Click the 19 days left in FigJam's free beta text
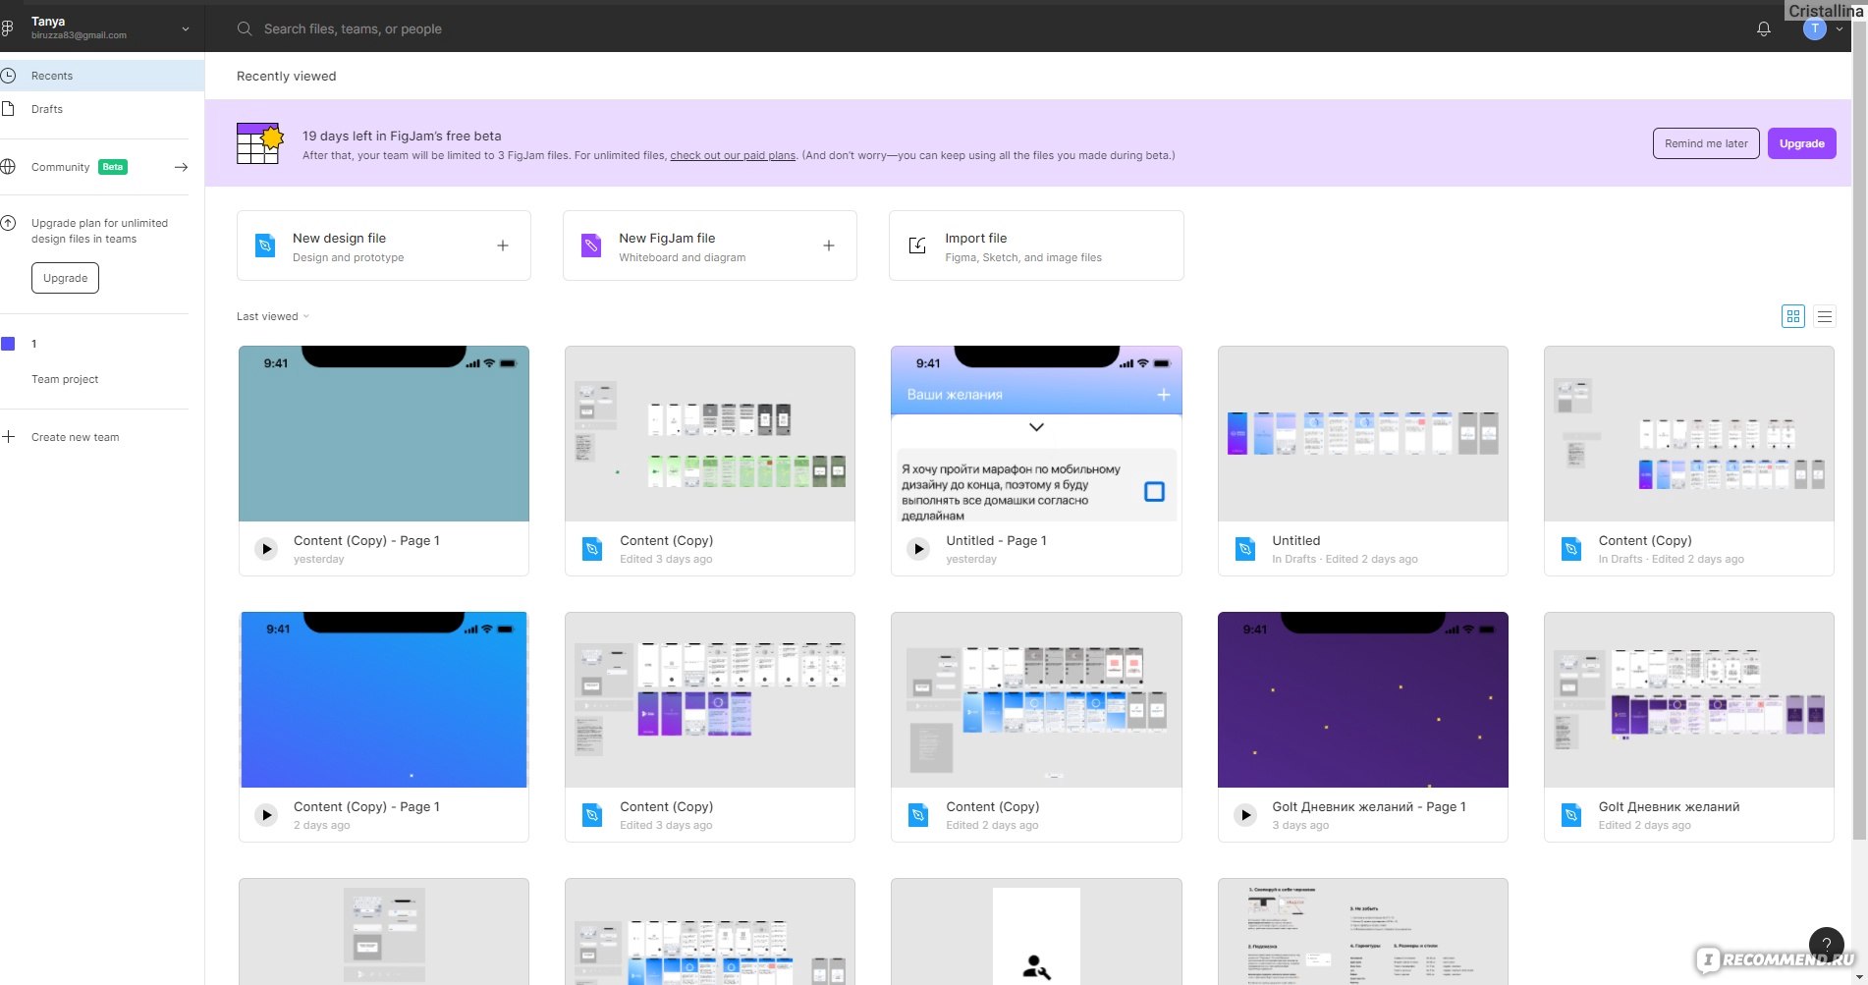Image resolution: width=1868 pixels, height=985 pixels. coord(402,136)
